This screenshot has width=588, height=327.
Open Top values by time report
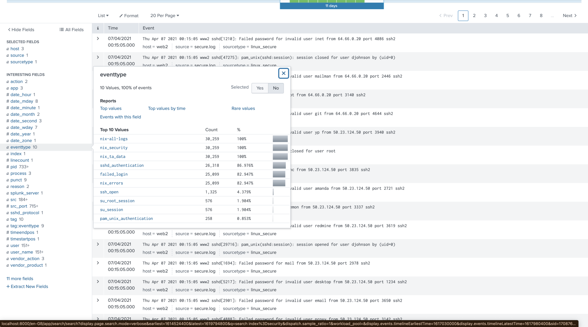(x=167, y=108)
